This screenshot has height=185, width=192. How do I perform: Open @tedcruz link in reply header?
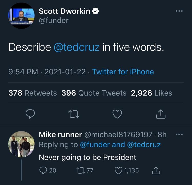[x=144, y=145]
